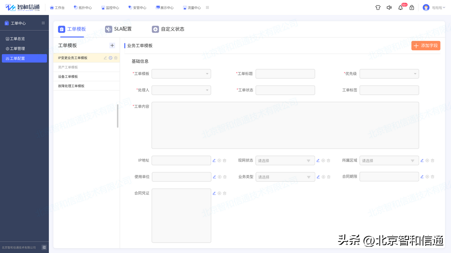Image resolution: width=451 pixels, height=253 pixels.
Task: Open the 工单模板 dropdown in form
Action: 181,74
